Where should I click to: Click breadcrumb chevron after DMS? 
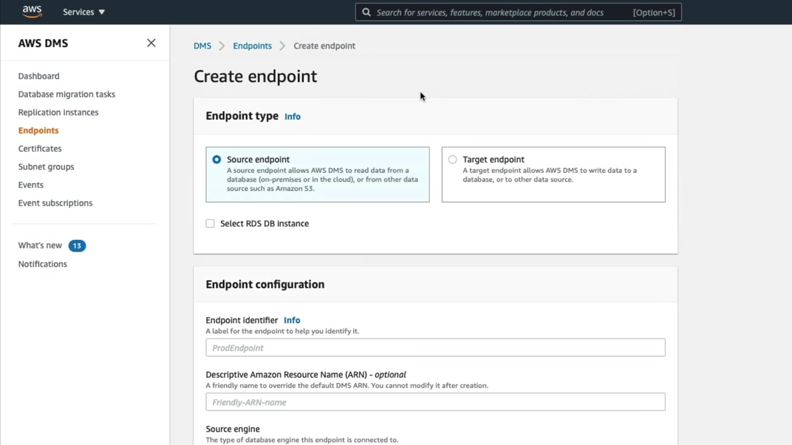222,46
